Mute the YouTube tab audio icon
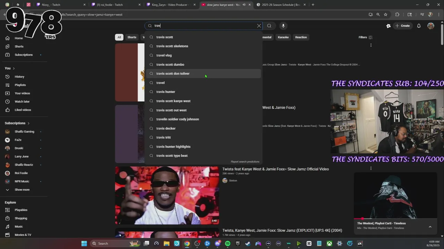The height and width of the screenshot is (249, 444). click(244, 4)
